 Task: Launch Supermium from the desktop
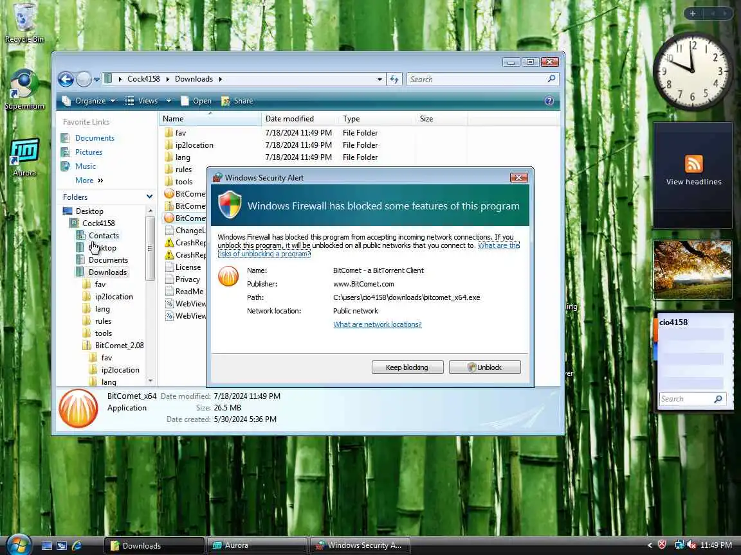[x=24, y=90]
